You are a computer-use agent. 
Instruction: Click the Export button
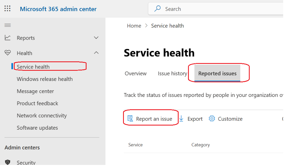point(191,119)
